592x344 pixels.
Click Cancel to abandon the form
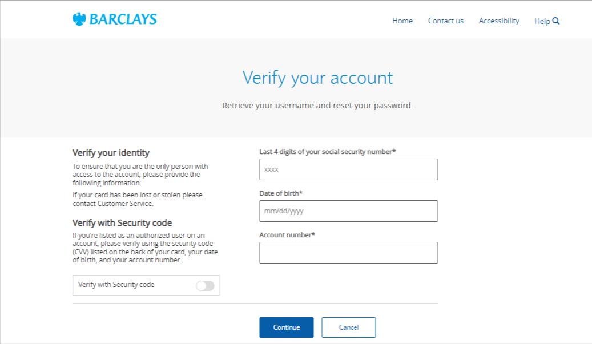(x=348, y=327)
